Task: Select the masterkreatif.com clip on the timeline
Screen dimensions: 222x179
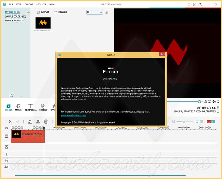Action: pos(28,136)
